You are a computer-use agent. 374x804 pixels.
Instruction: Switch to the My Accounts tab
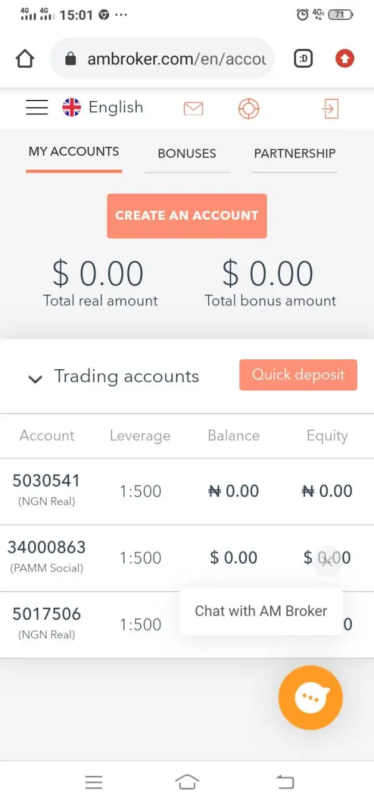click(x=74, y=152)
